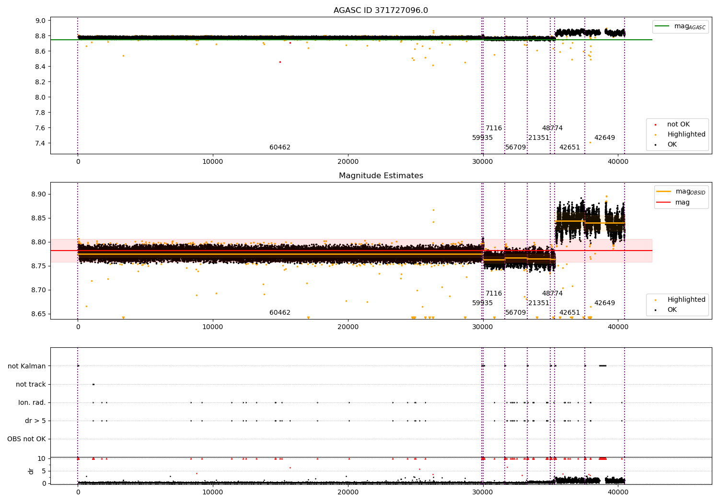Click the 8.0 y-tick label in top plot
The image size is (719, 503).
point(41,97)
